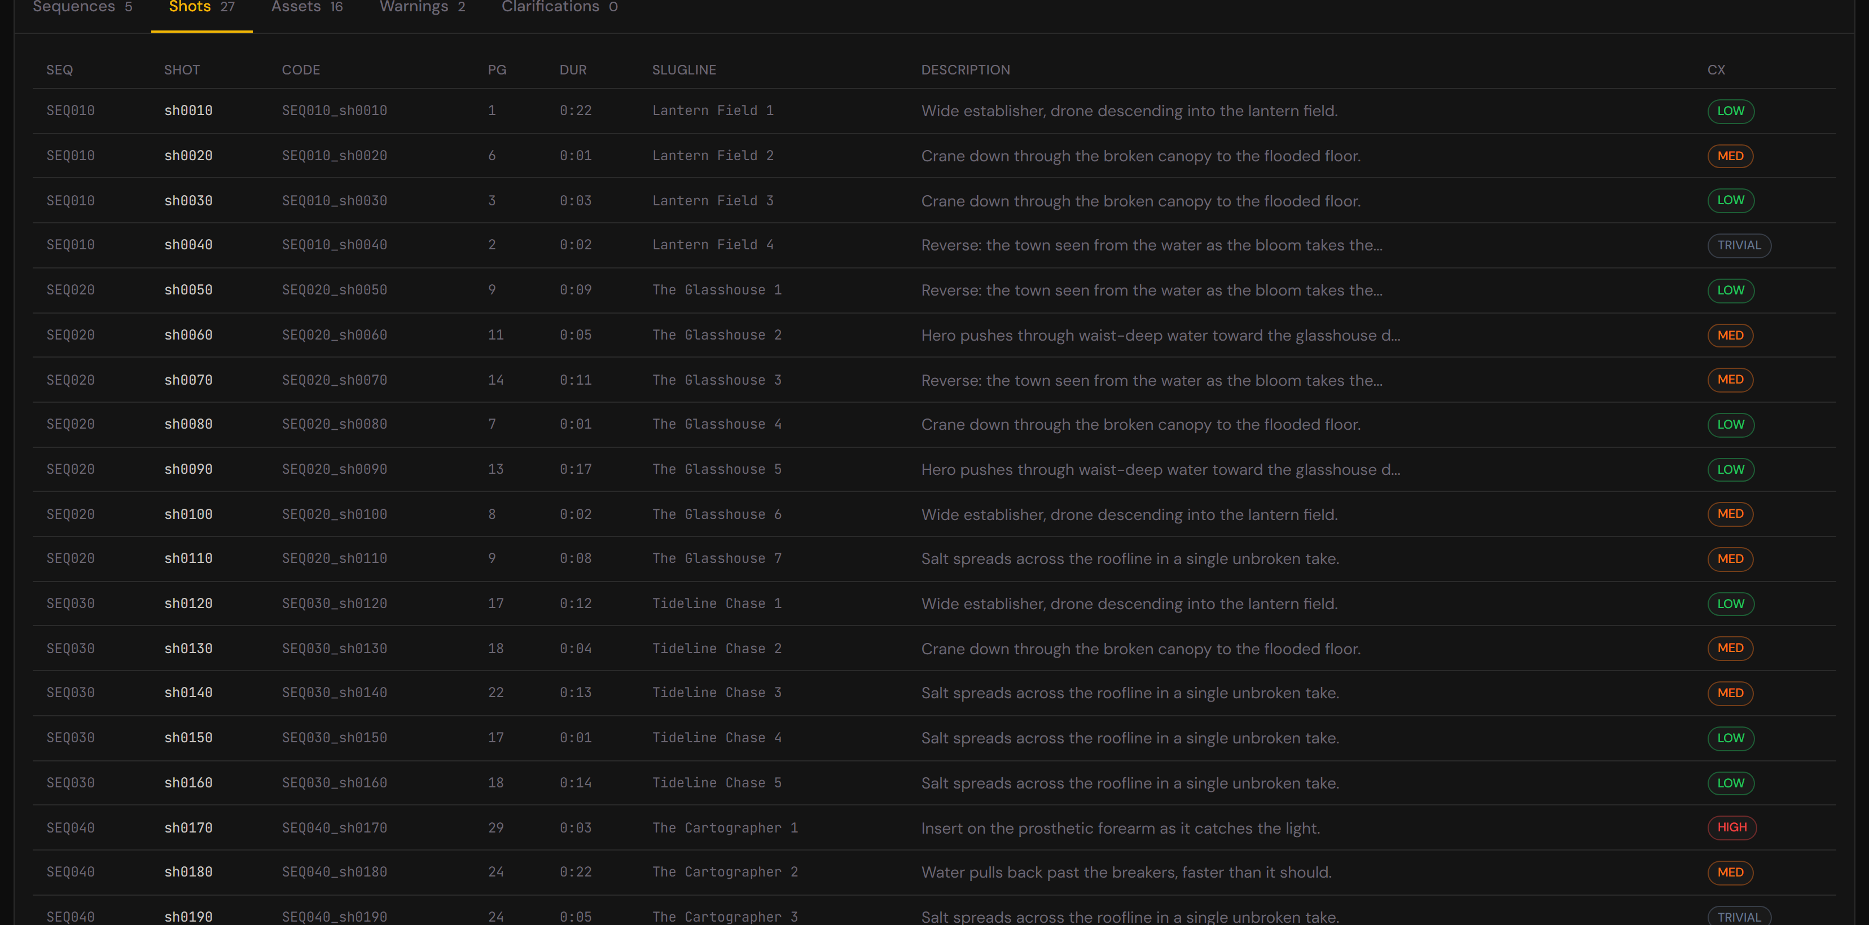This screenshot has width=1869, height=925.
Task: Click the MED badge on sh0130
Action: [1730, 648]
